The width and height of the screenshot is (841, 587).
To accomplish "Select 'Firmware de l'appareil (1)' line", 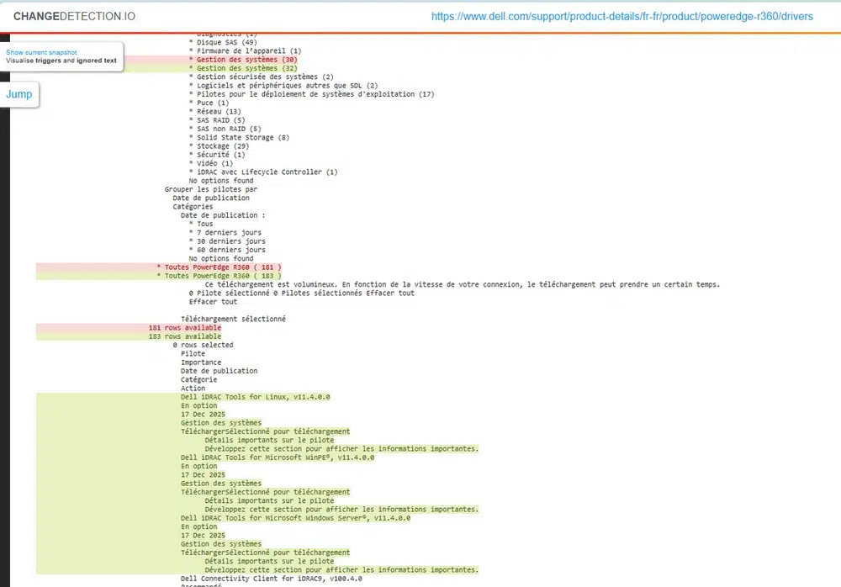I will pos(245,51).
